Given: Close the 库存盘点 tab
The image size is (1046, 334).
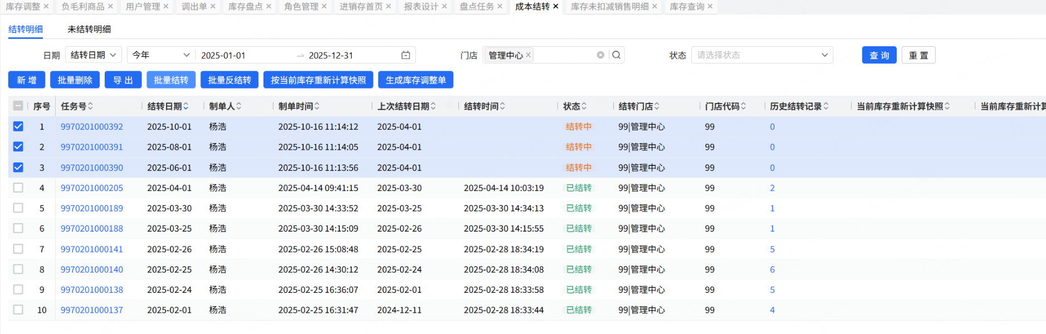Looking at the screenshot, I should point(269,7).
